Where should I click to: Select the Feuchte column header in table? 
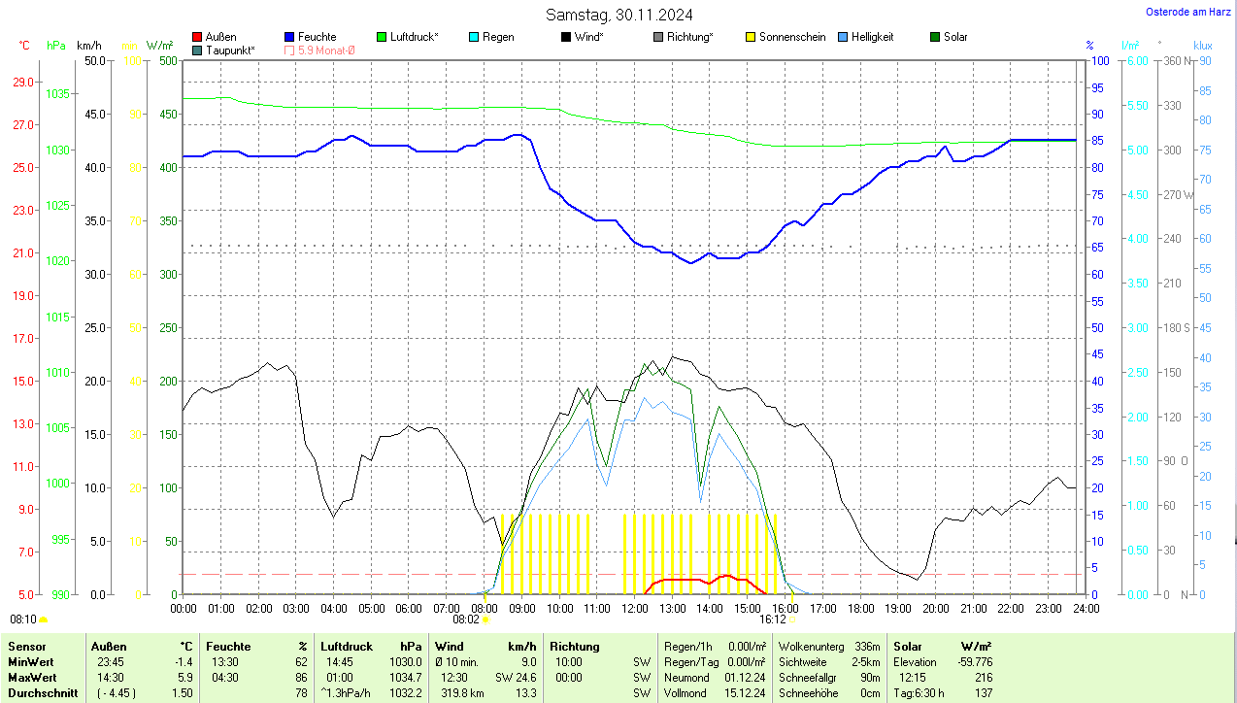[x=228, y=646]
